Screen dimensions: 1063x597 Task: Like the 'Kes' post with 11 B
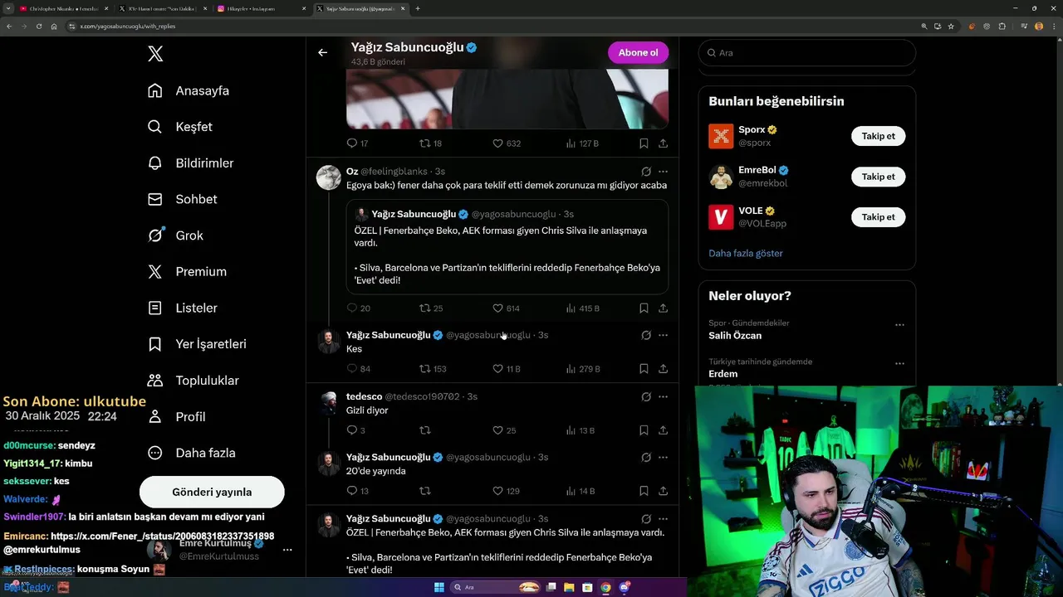[x=507, y=369]
